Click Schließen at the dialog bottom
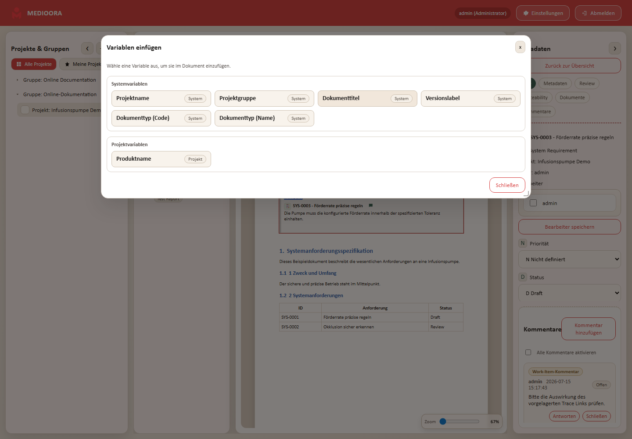Viewport: 632px width, 439px height. pos(507,185)
